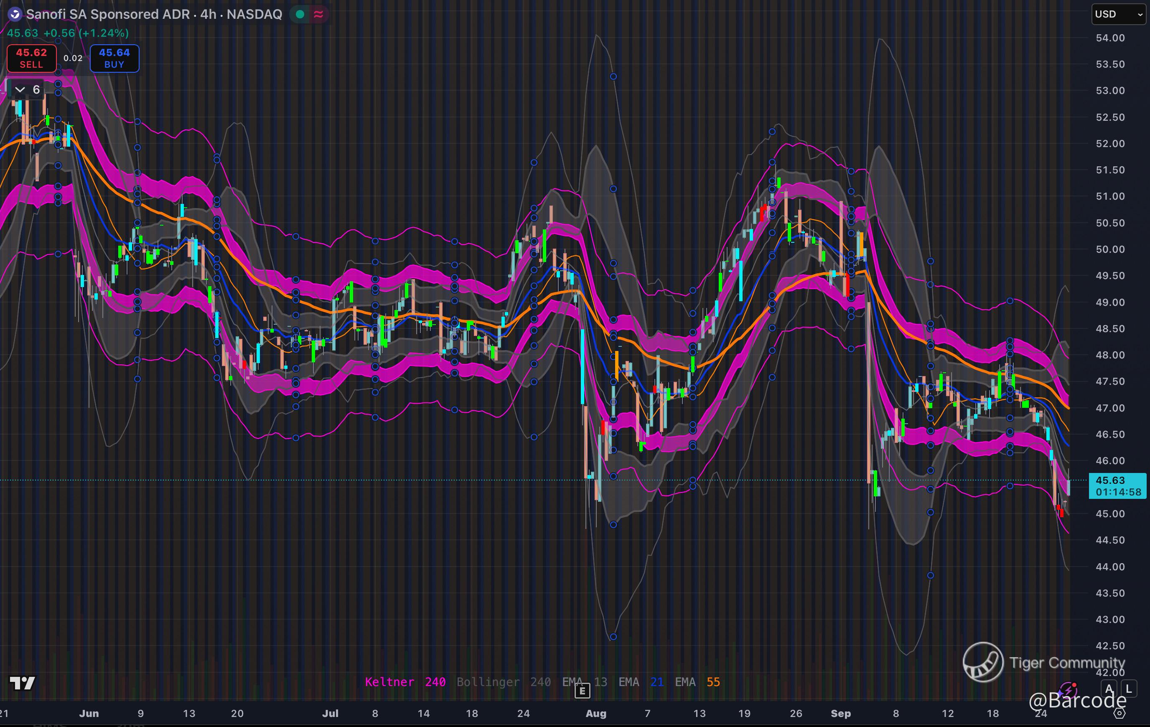Click the purple lightning bolt icon
1150x727 pixels.
click(1069, 690)
